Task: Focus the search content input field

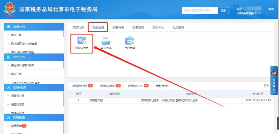Action: tap(200, 11)
